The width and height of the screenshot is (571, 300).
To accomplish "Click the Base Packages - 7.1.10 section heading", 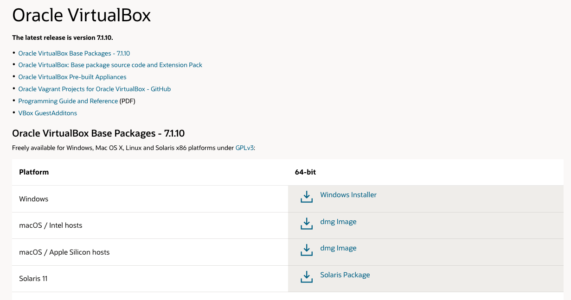I will [x=98, y=133].
